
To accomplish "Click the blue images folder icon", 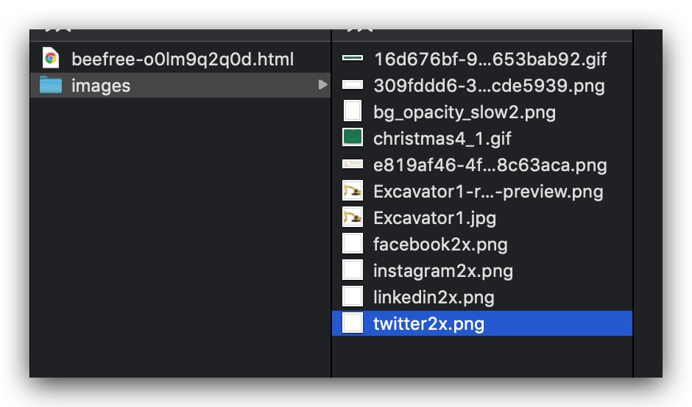I will pyautogui.click(x=51, y=85).
